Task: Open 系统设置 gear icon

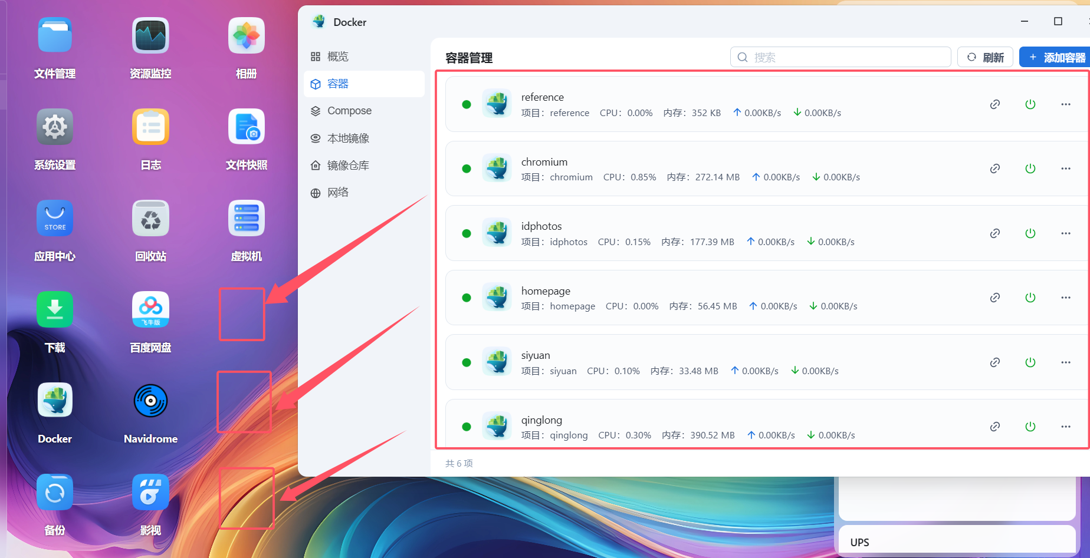Action: point(55,127)
